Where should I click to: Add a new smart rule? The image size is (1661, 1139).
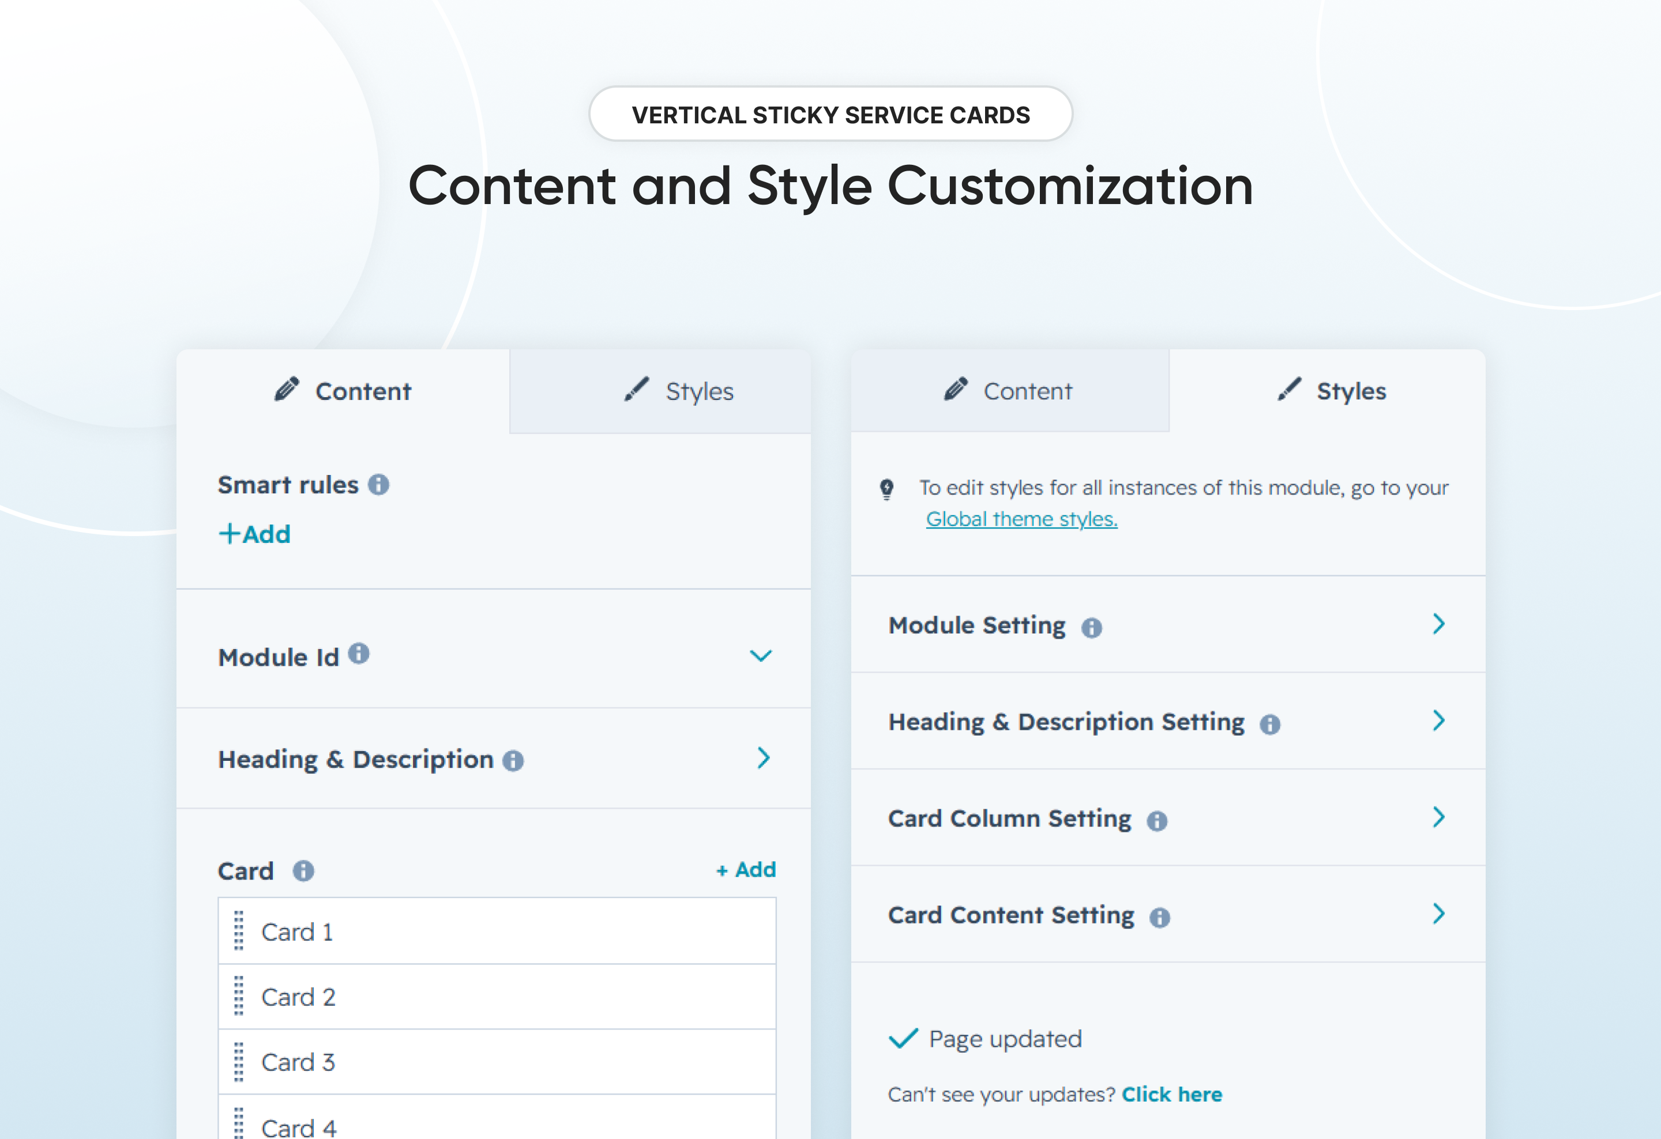tap(254, 534)
